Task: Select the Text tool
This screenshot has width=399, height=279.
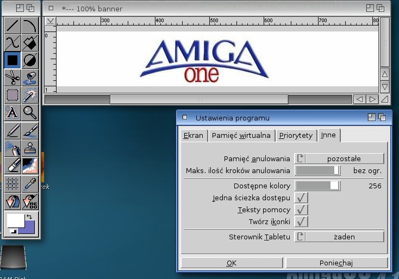Action: click(x=12, y=112)
